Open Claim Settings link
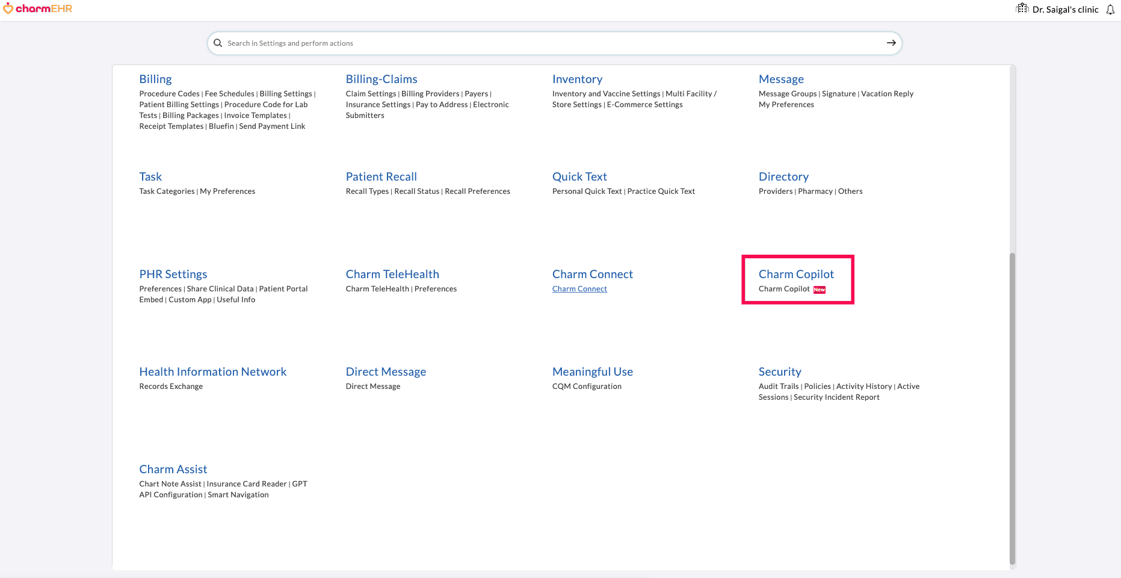Screen dimensions: 1121x578 371,93
